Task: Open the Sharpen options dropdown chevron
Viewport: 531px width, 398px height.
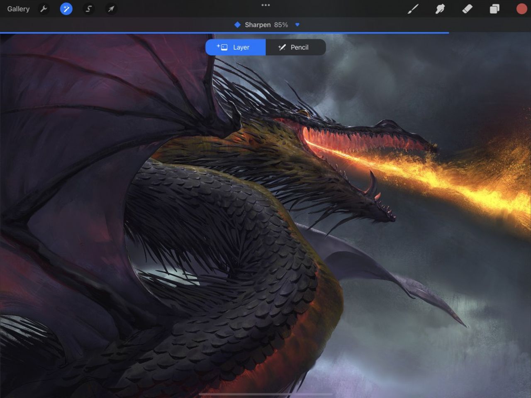Action: click(x=297, y=25)
